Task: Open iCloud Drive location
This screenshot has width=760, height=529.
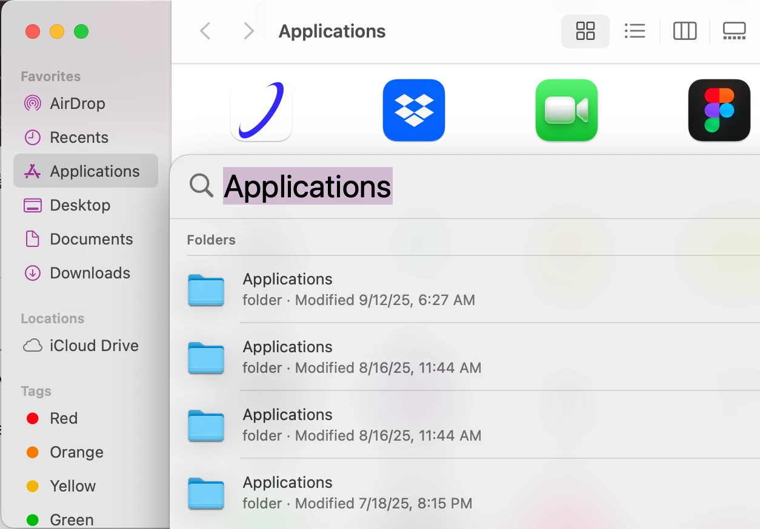Action: click(85, 346)
